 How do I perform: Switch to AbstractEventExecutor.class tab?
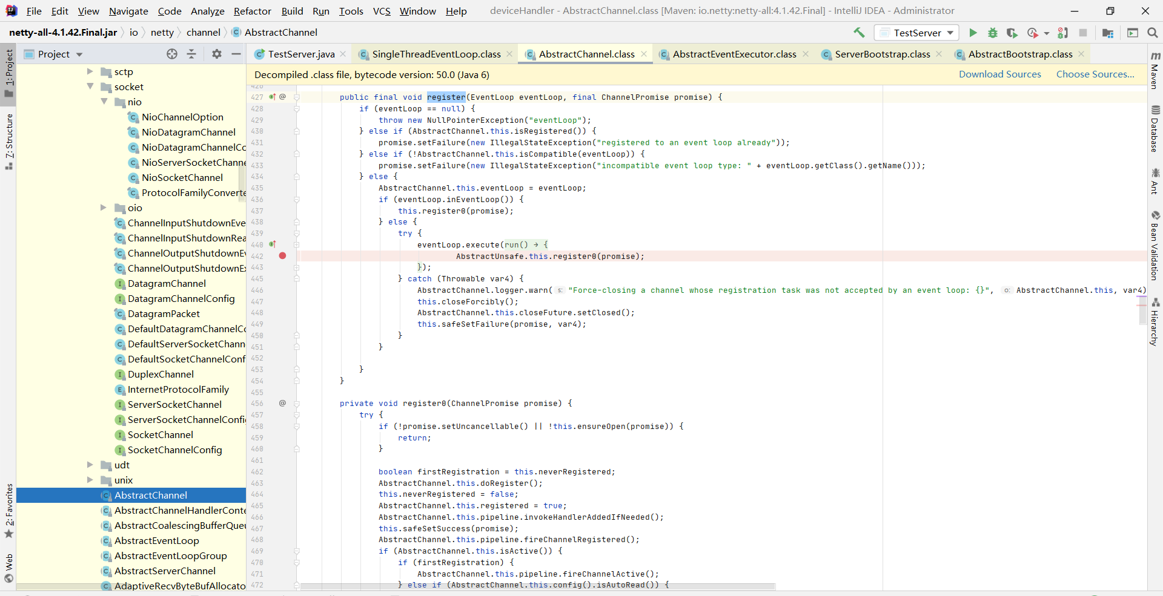coord(734,54)
